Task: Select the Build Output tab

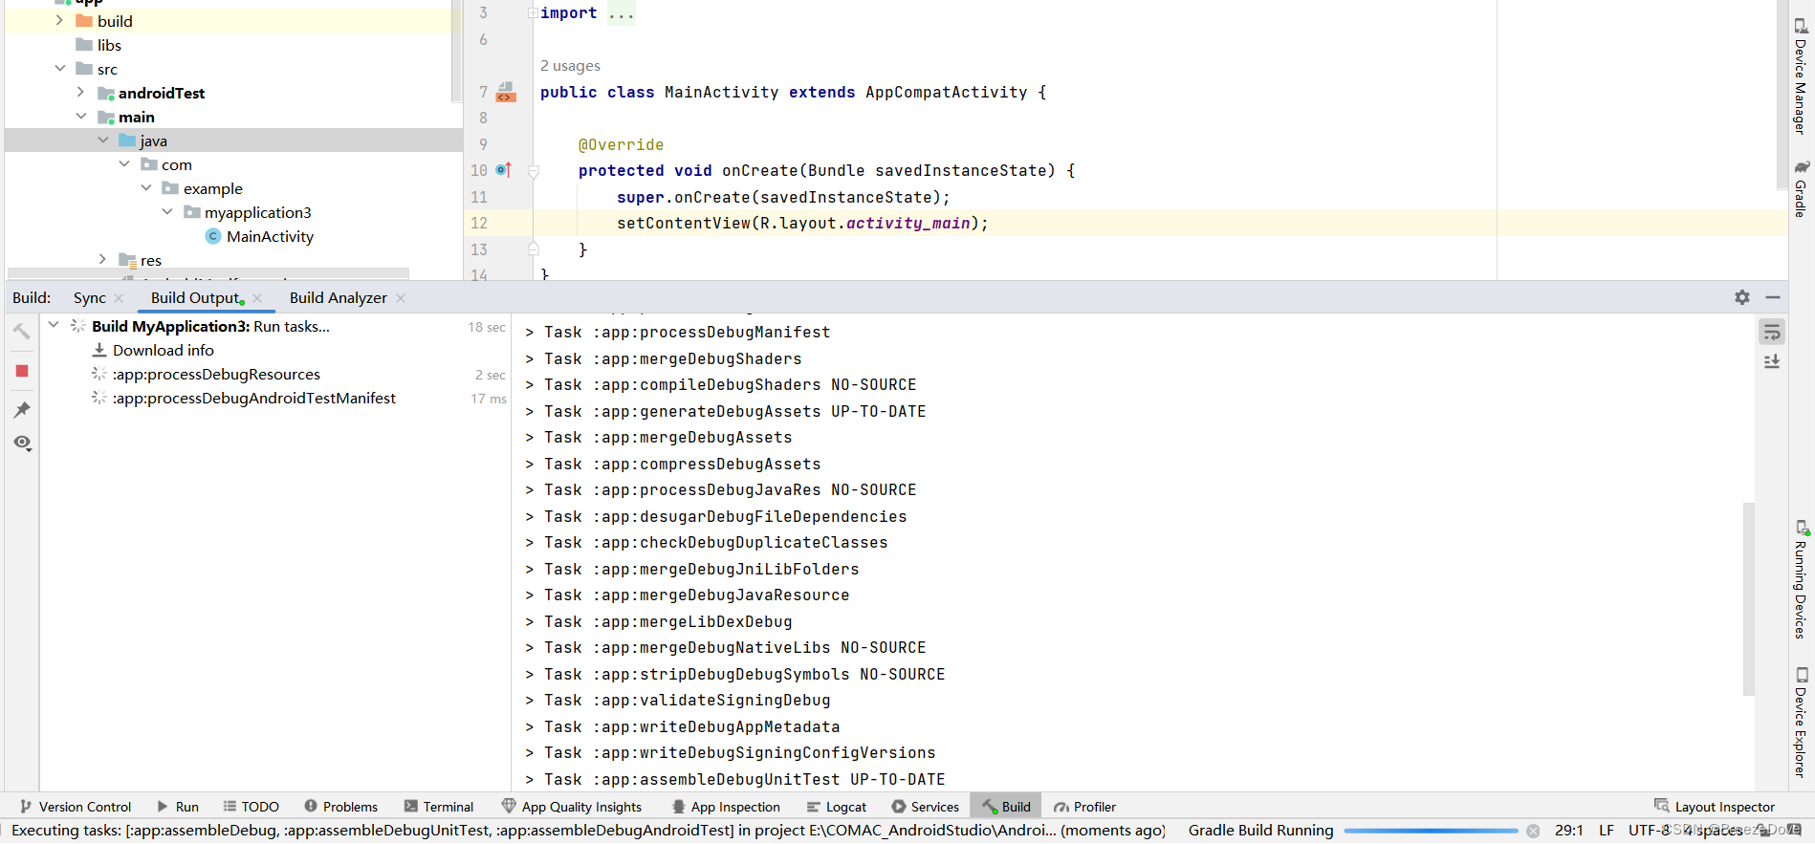Action: pyautogui.click(x=195, y=298)
